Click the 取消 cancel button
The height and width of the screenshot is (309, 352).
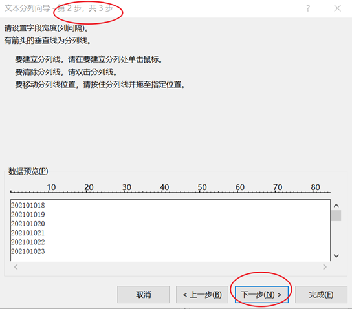143,294
